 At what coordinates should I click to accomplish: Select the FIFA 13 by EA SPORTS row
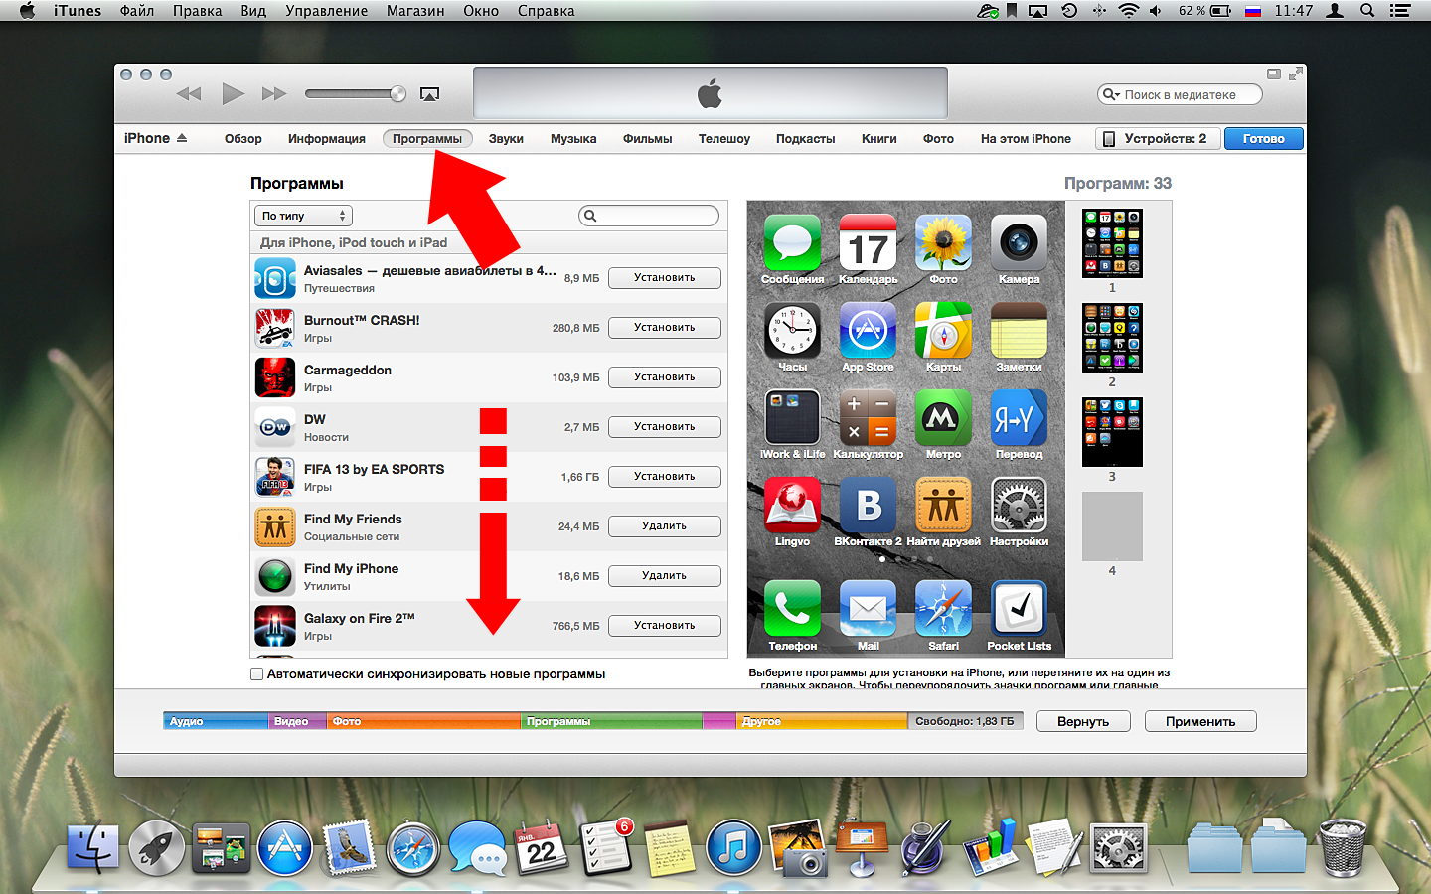[489, 477]
